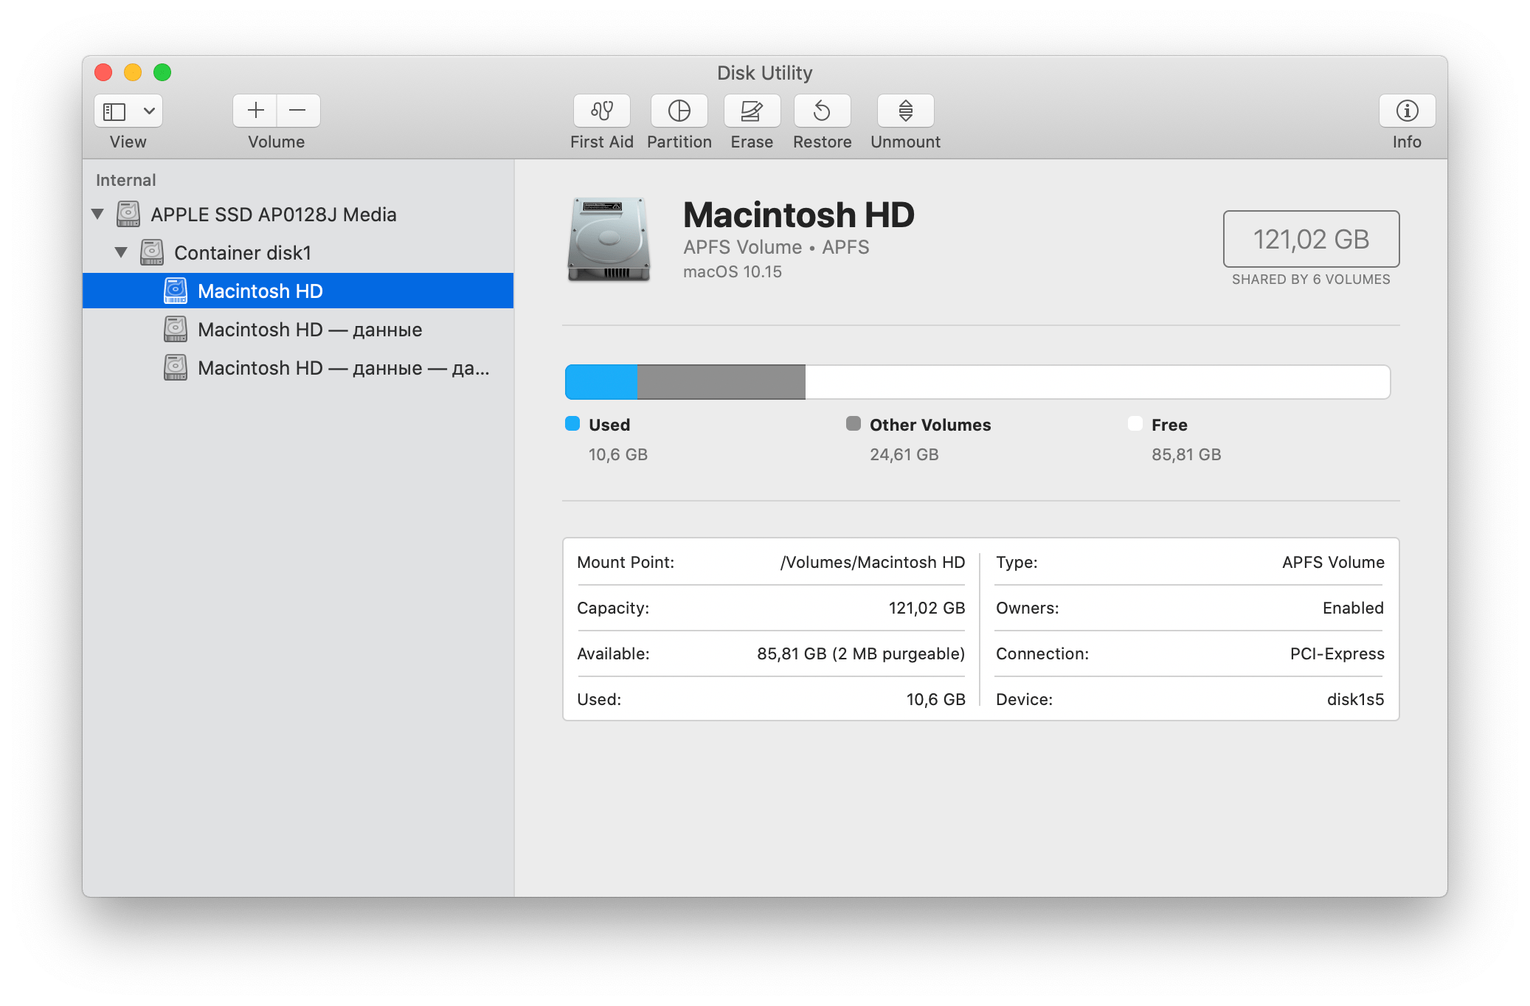Screen dimensions: 1530x1006
Task: Collapse the APPLE SSD AP0128J Media disclosure triangle
Action: (x=98, y=214)
